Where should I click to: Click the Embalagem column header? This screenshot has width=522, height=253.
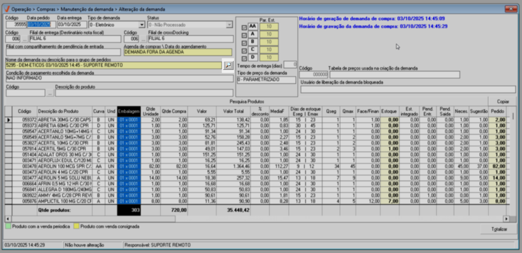point(129,111)
